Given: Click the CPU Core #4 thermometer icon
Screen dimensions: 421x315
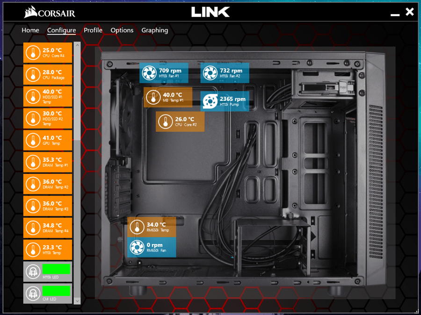Looking at the screenshot, I should tap(33, 53).
